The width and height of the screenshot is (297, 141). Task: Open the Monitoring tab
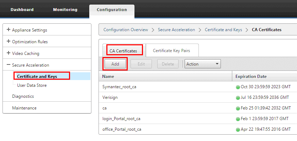coord(65,10)
